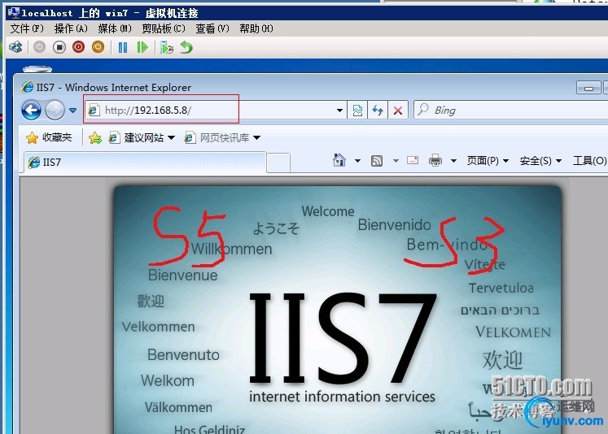The width and height of the screenshot is (608, 434).
Task: Pause the virtual machine
Action: (123, 47)
